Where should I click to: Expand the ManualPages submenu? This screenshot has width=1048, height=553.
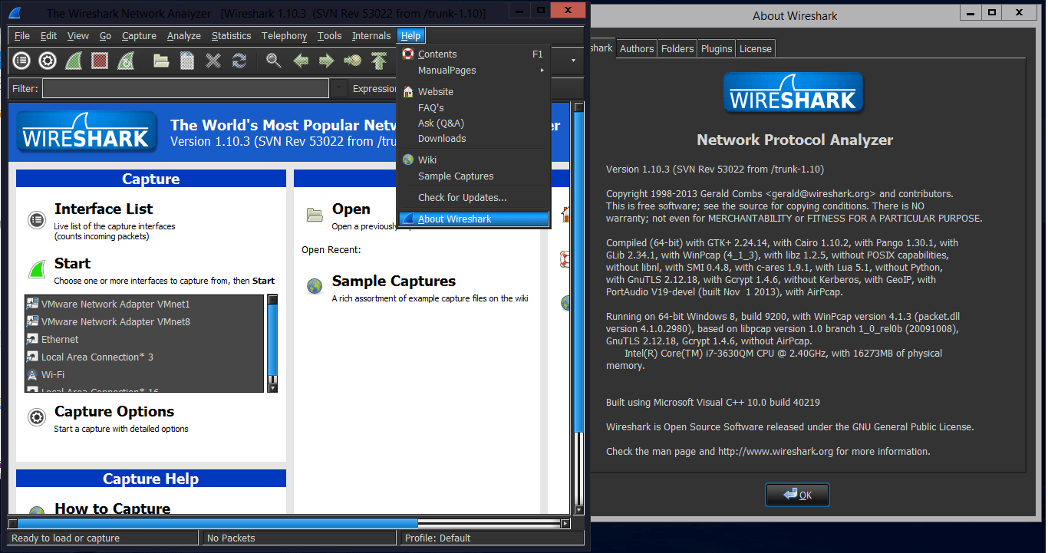(x=473, y=71)
